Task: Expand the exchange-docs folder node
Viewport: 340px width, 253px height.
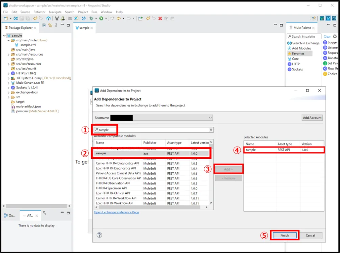Action: (x=9, y=92)
